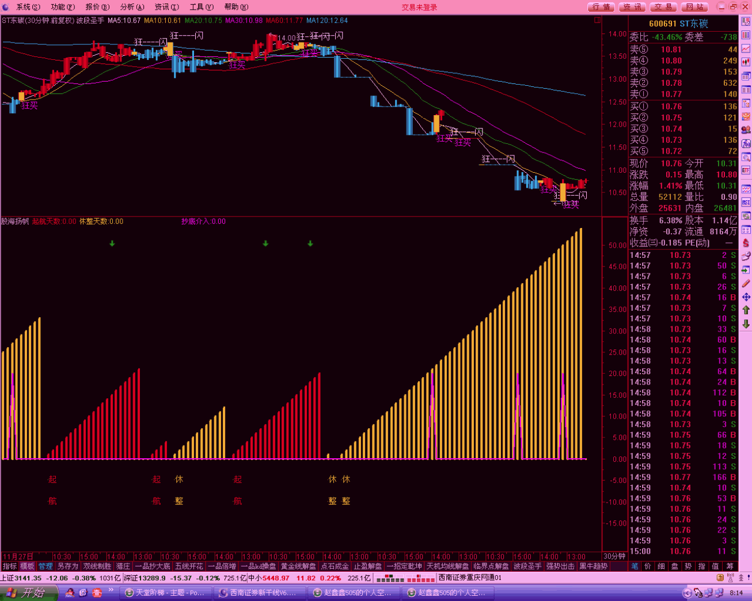Switch to the 波段圣手 template tab
752x601 pixels.
point(527,566)
